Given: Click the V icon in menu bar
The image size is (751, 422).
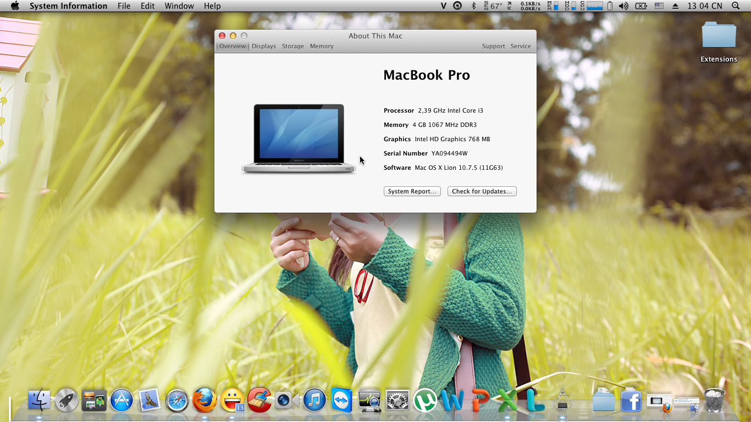Looking at the screenshot, I should point(444,6).
